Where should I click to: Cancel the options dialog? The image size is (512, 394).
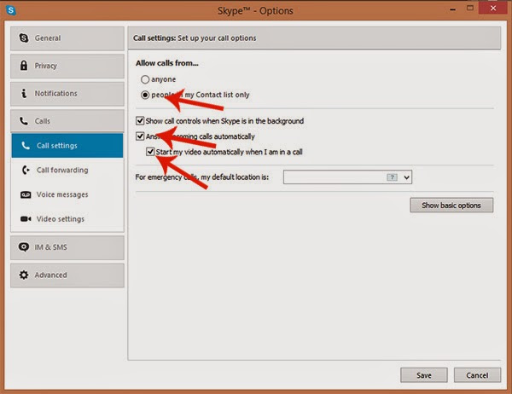tap(477, 375)
